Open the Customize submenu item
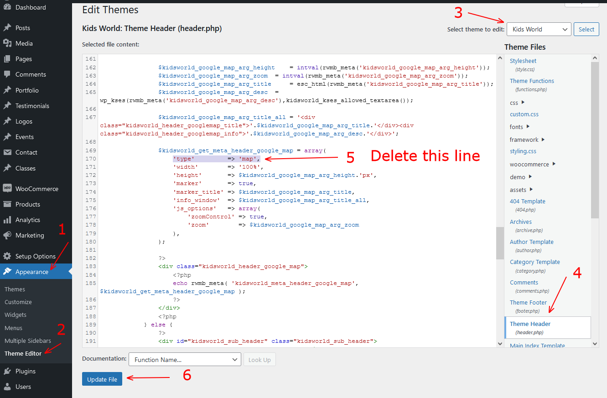This screenshot has height=398, width=607. coord(18,302)
